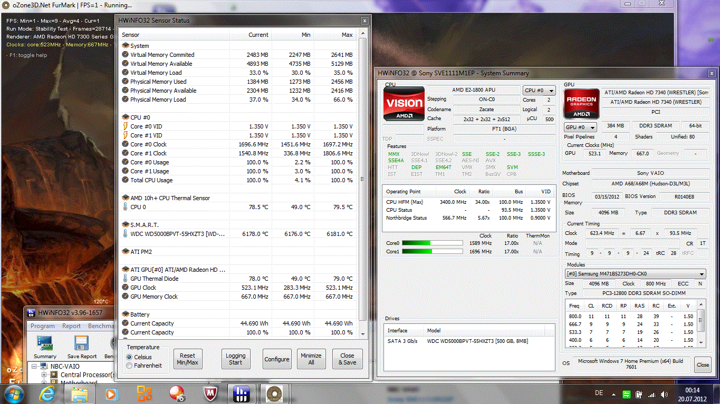Collapse the NBC-VAIO tree node
This screenshot has width=720, height=404.
point(35,367)
